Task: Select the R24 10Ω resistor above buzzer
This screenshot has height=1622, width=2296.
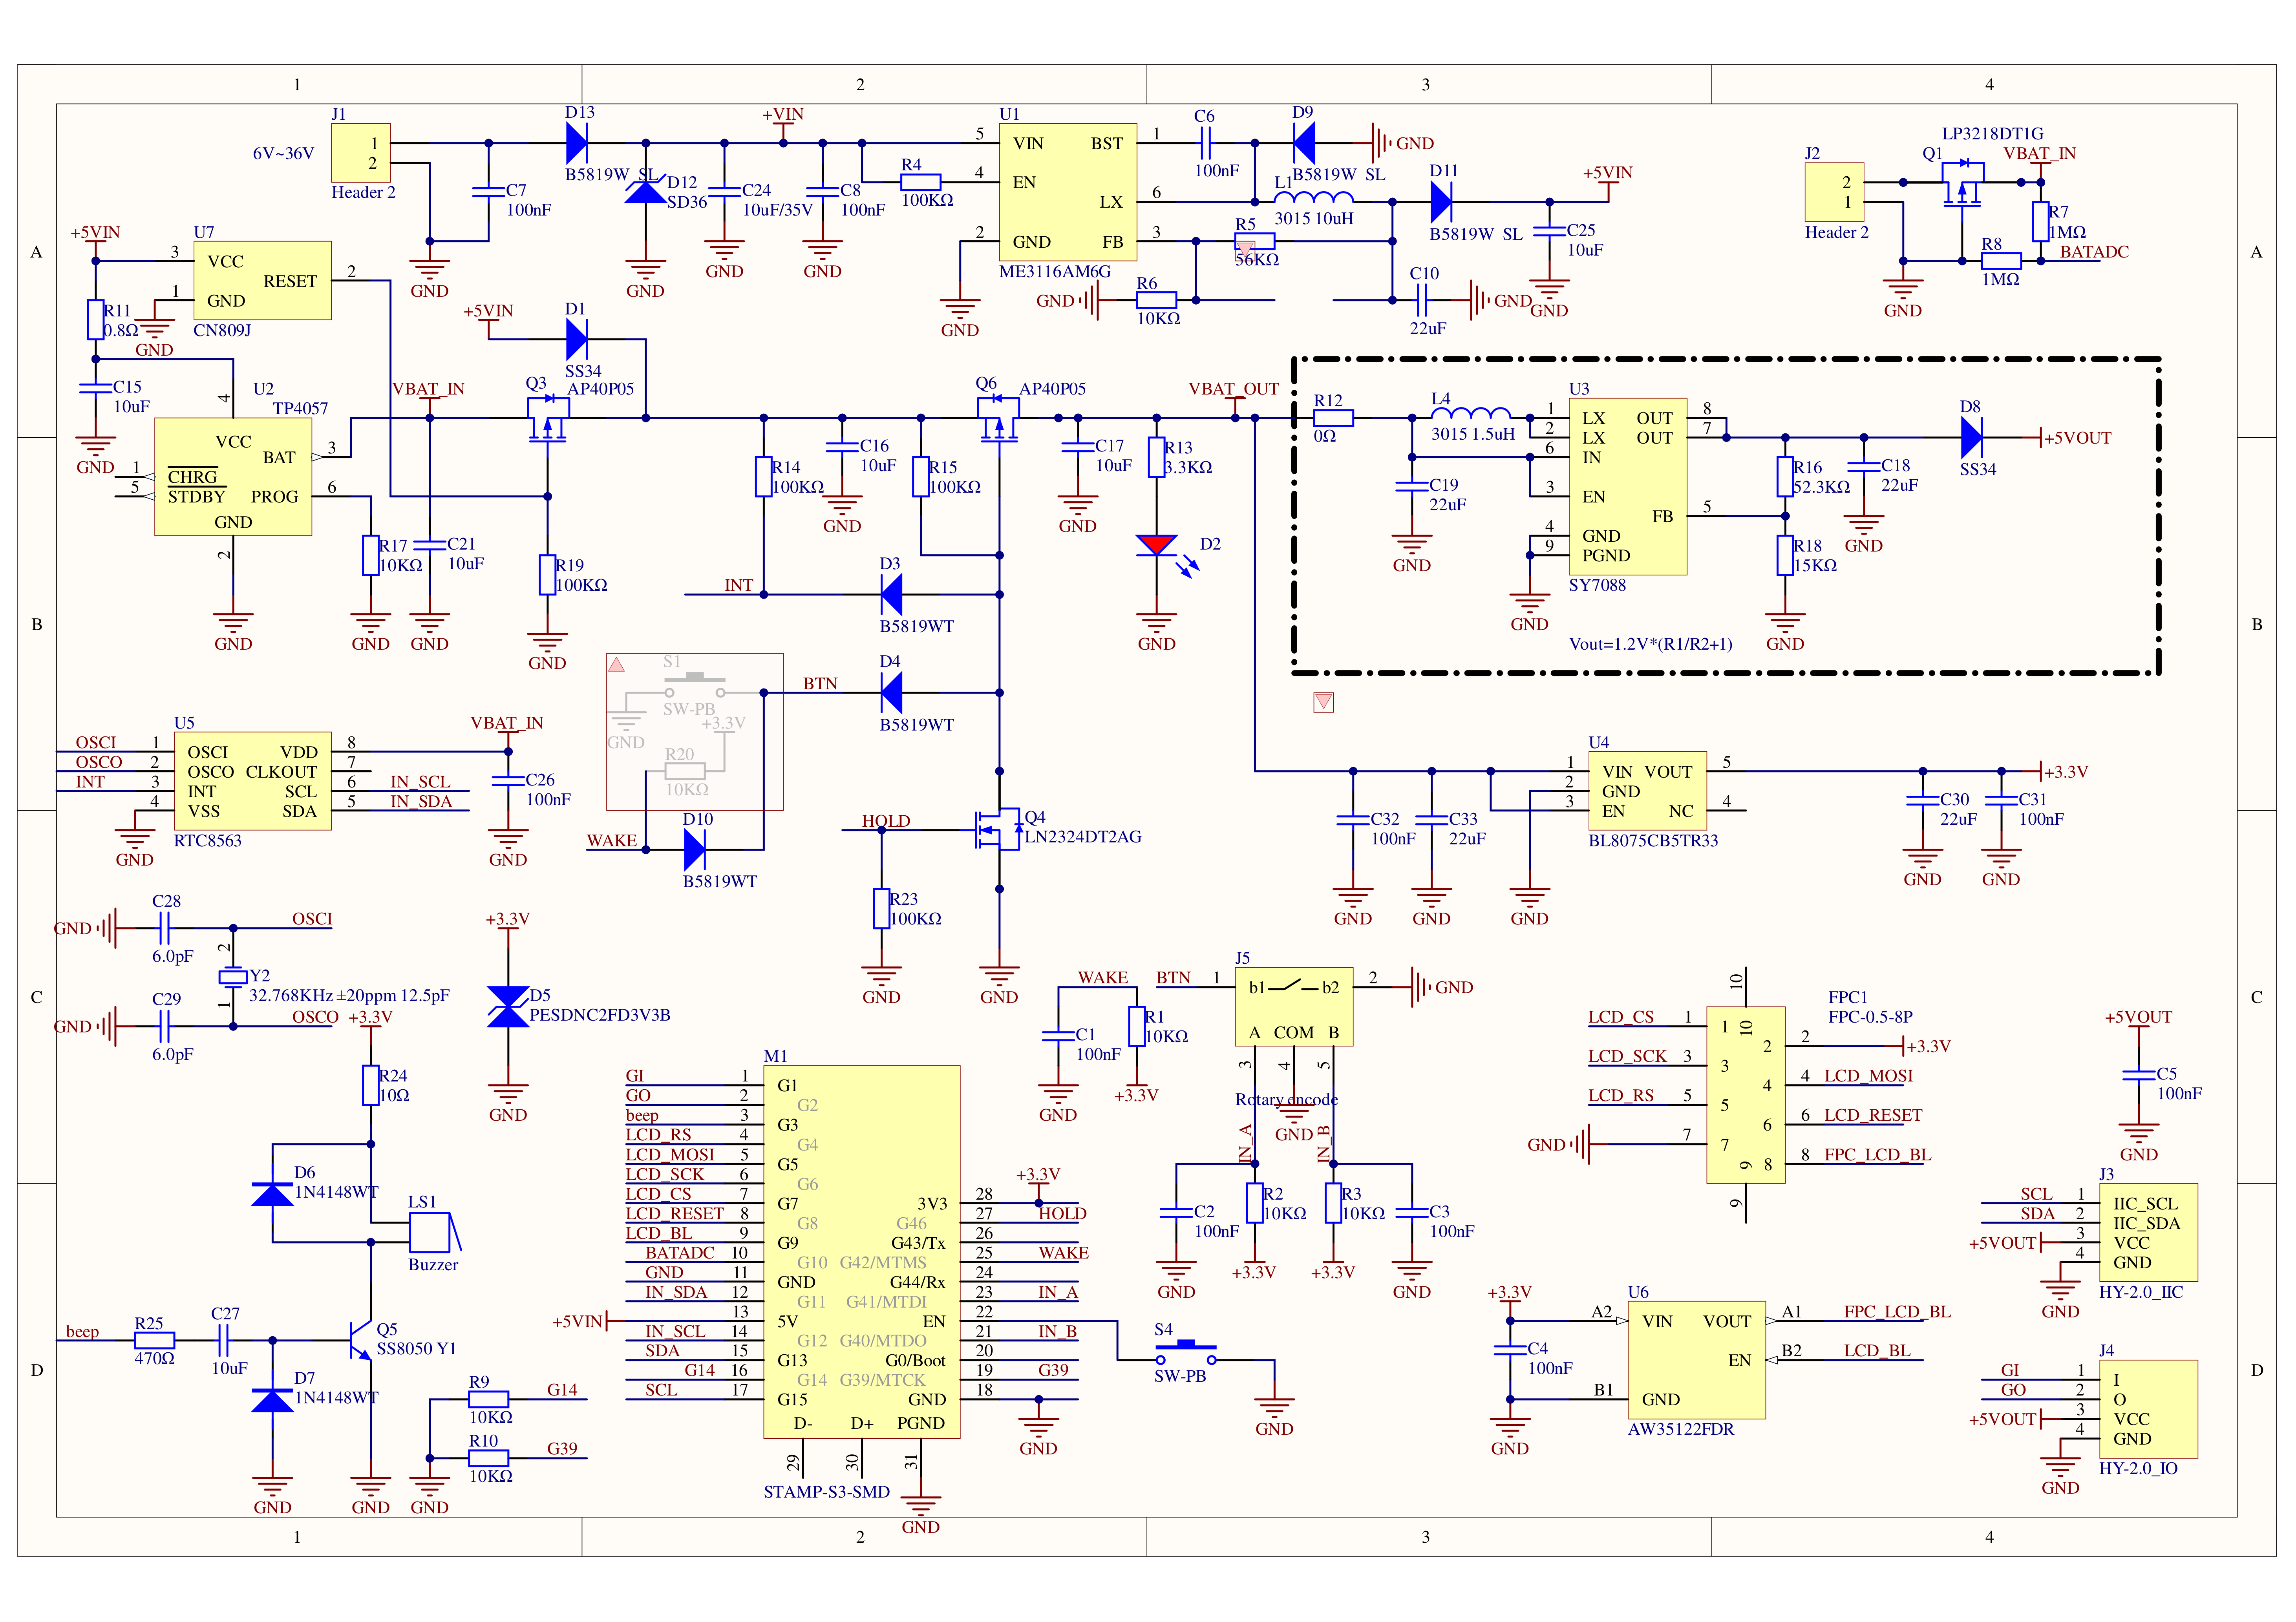Action: tap(371, 1085)
